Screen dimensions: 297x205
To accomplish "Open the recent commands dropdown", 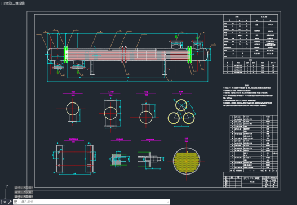I will click(17, 202).
